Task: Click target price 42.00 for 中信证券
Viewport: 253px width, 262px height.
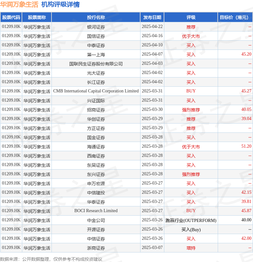Action: pos(246,238)
